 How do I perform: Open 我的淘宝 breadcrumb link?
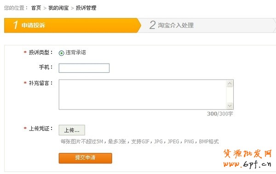click(58, 8)
